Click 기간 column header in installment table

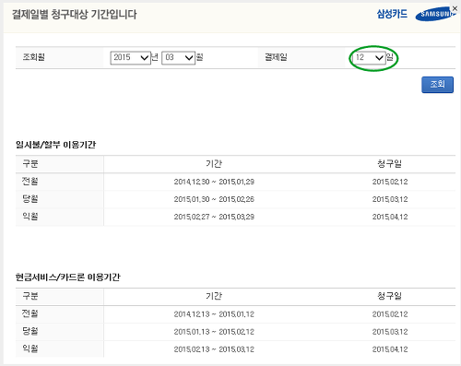[x=214, y=164]
